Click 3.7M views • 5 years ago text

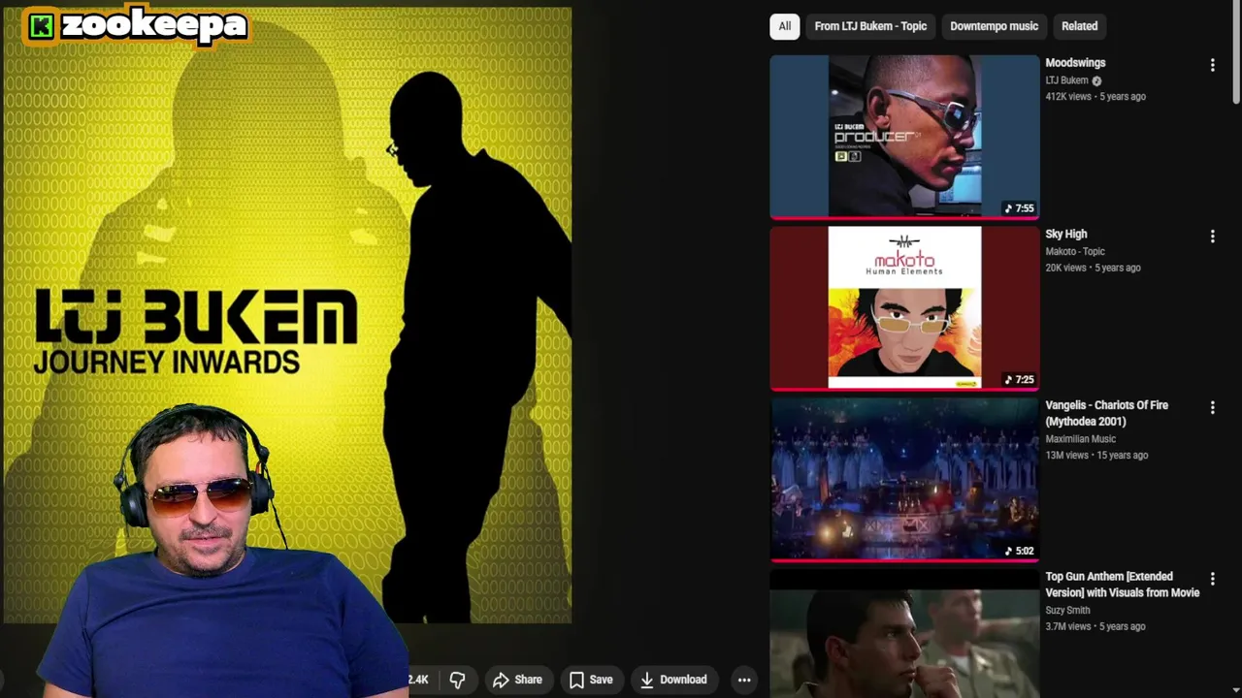pos(1095,627)
